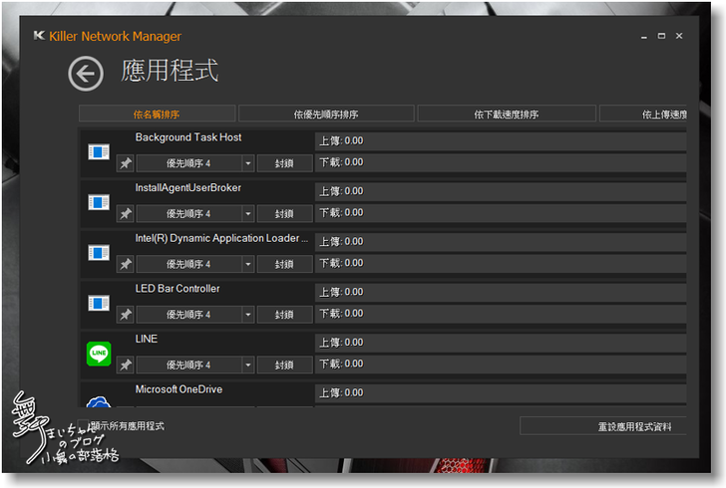The width and height of the screenshot is (726, 488).
Task: Click the Microsoft OneDrive cloud icon
Action: pos(99,401)
